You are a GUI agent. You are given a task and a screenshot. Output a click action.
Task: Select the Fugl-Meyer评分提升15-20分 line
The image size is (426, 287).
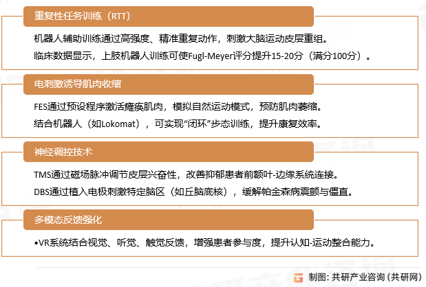tap(202, 56)
